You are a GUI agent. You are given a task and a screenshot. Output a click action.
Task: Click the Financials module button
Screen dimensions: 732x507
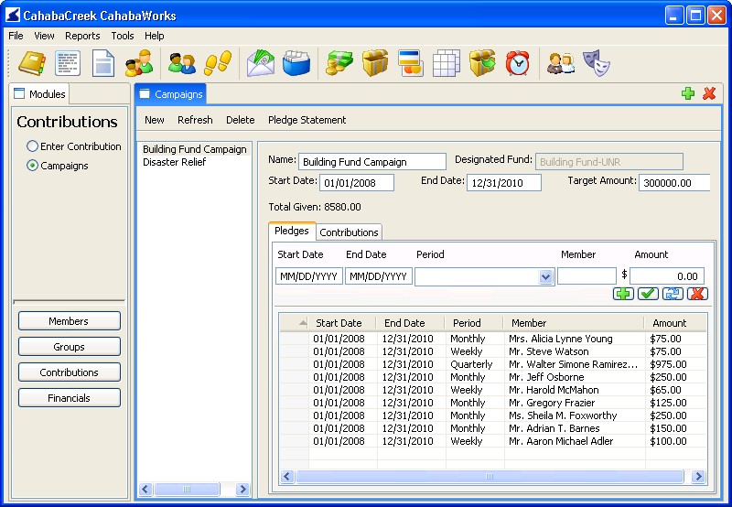tap(70, 398)
